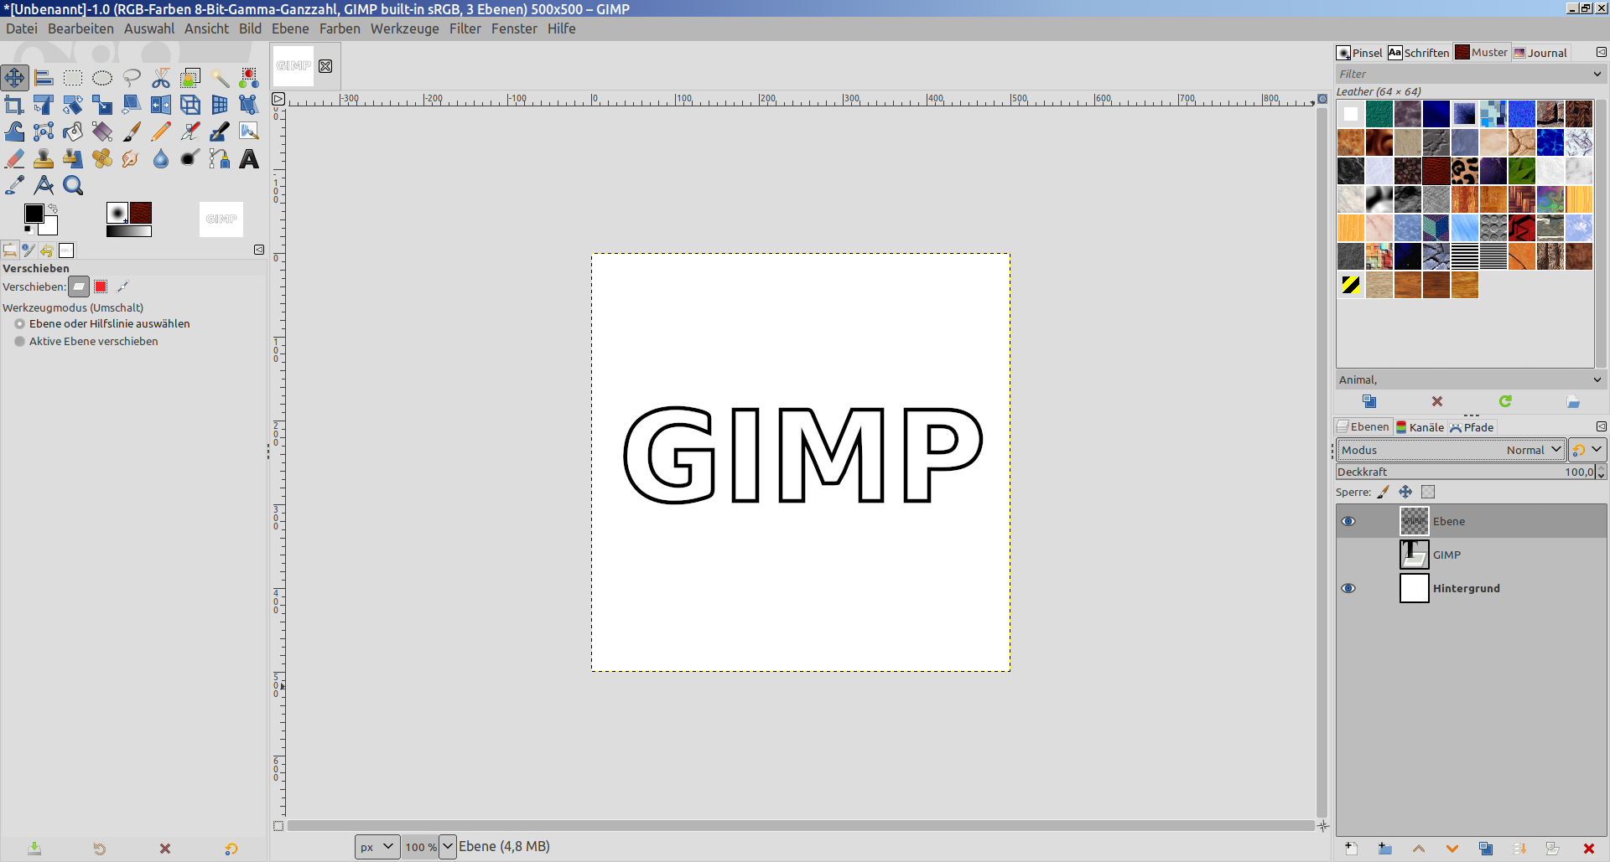This screenshot has width=1610, height=862.
Task: Select the Rotate tool
Action: (73, 105)
